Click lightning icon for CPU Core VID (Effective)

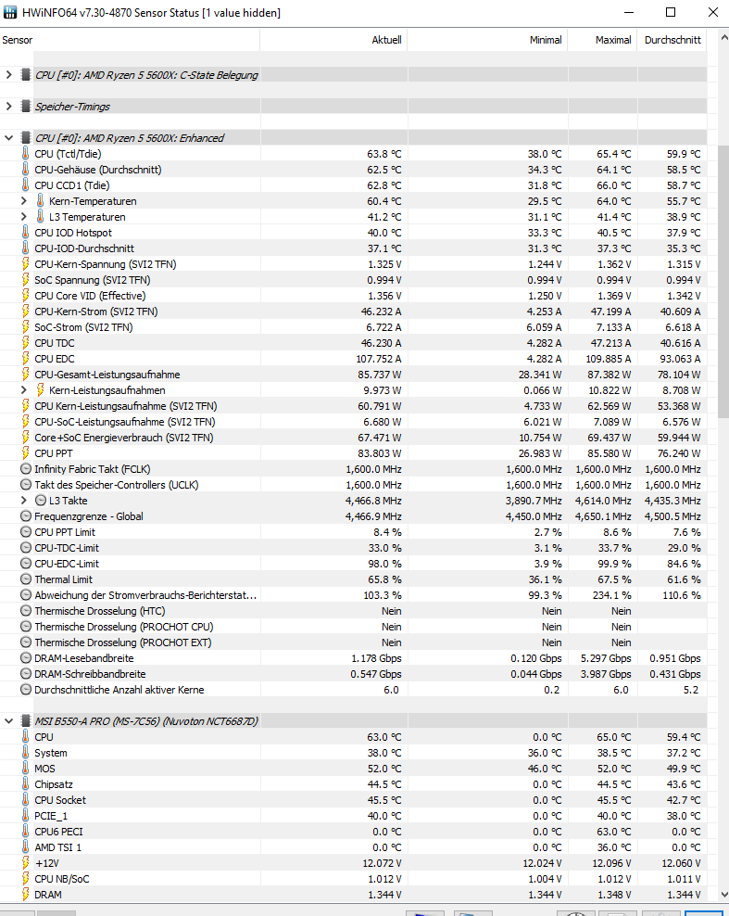25,296
